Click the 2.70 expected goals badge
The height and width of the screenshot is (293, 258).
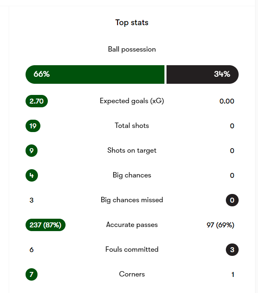[x=37, y=101]
